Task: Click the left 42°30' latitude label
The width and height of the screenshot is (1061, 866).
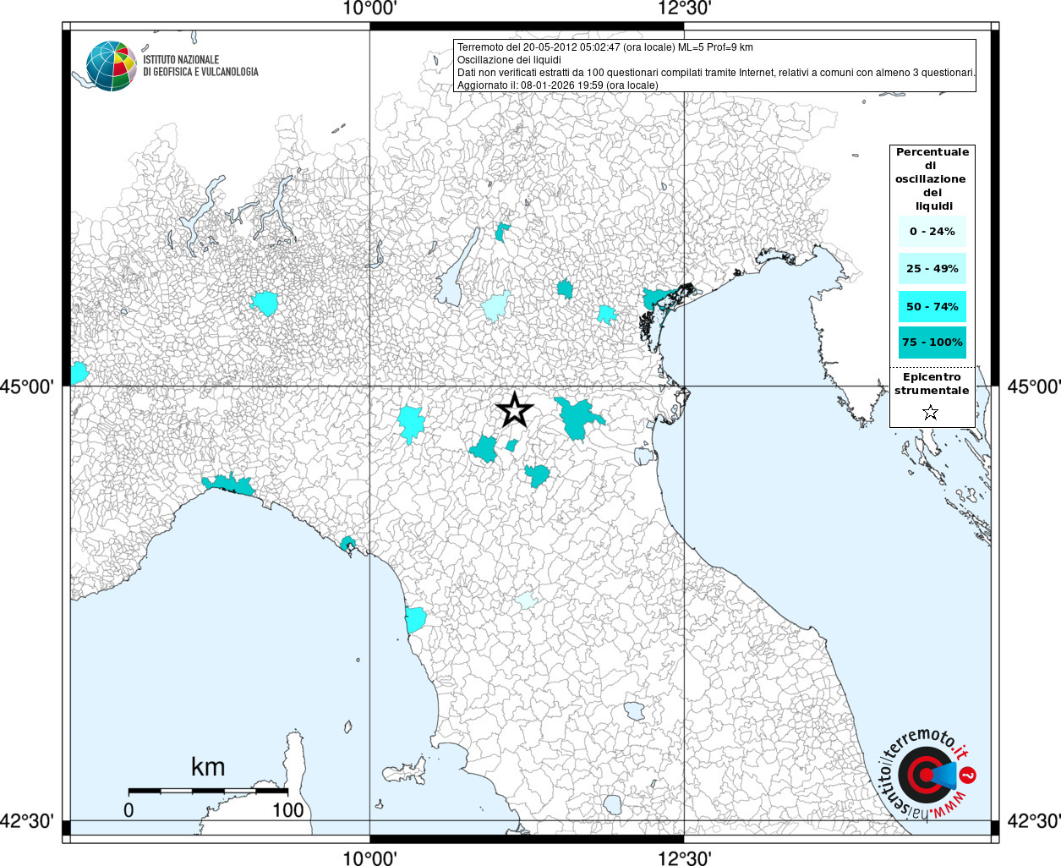Action: (x=27, y=821)
